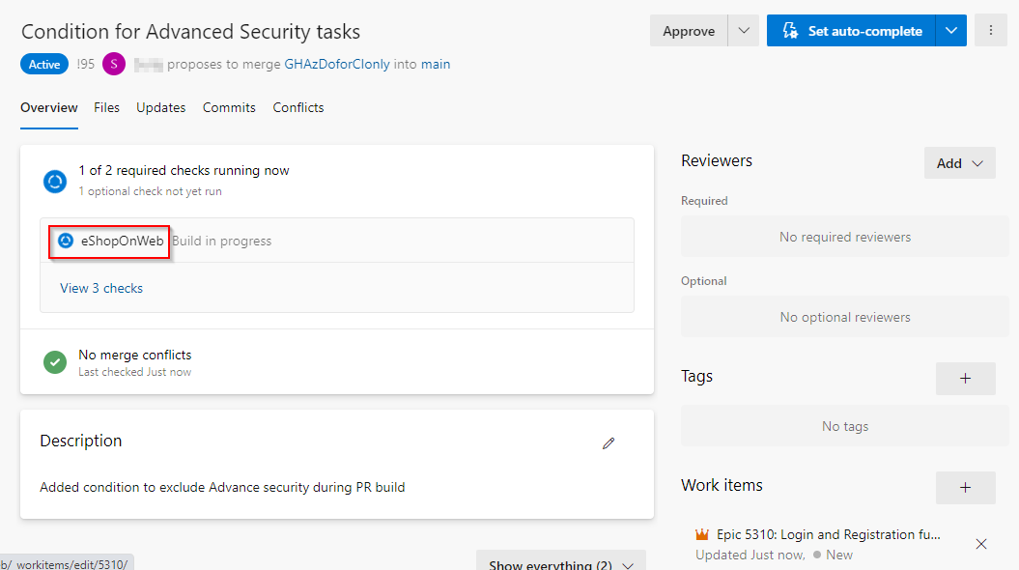Click the 'Build in progress' status text
1019x570 pixels.
pyautogui.click(x=221, y=242)
